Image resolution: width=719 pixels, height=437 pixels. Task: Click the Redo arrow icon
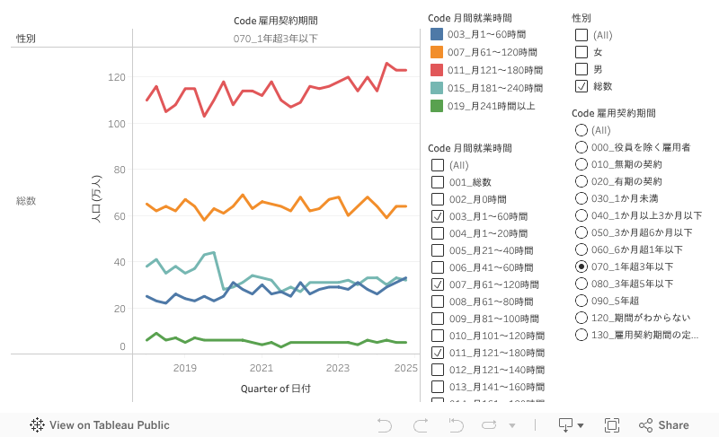[x=420, y=425]
